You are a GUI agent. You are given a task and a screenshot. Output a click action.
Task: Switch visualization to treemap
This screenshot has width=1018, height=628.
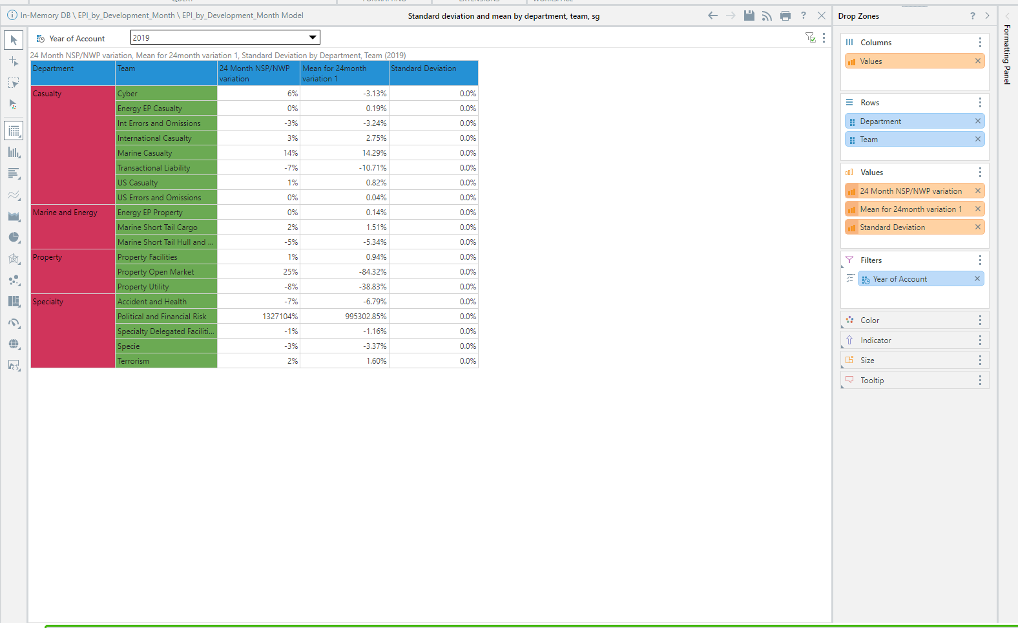point(14,302)
